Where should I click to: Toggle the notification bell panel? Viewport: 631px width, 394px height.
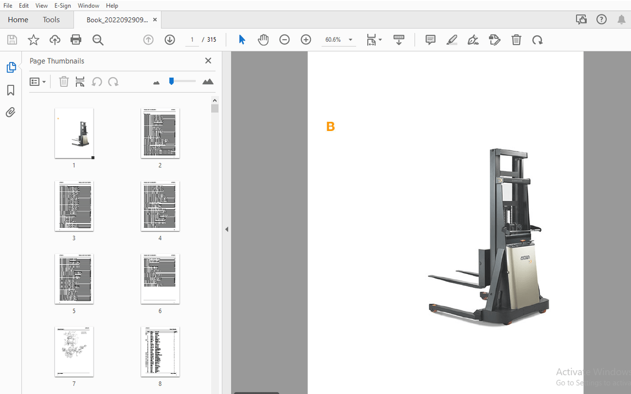point(621,19)
